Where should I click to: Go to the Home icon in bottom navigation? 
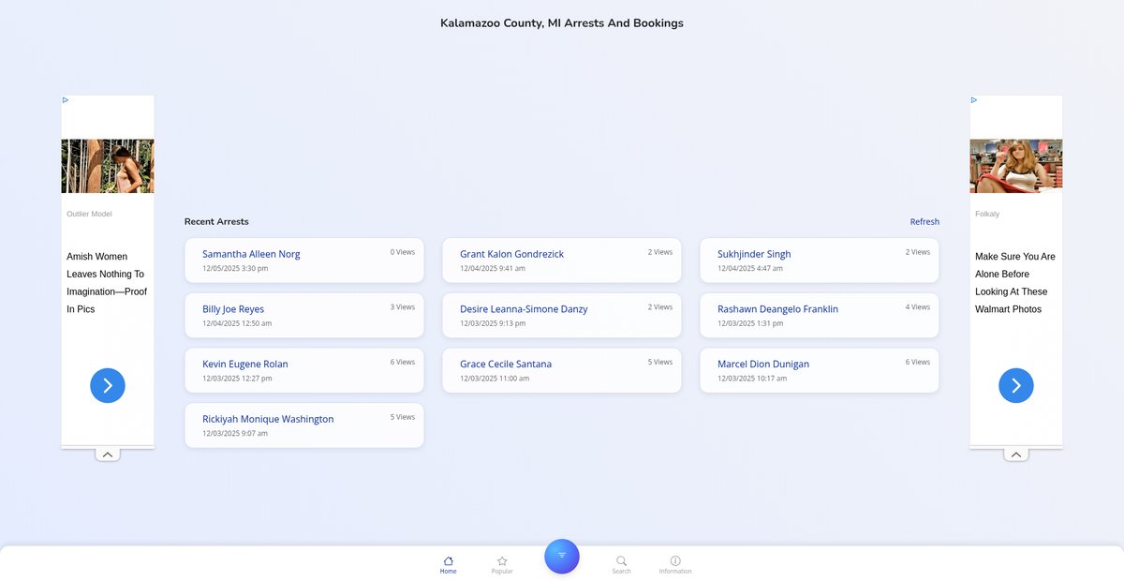448,563
